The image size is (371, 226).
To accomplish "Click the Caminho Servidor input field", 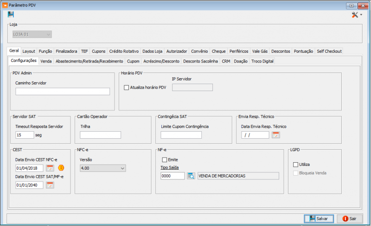I will (63, 92).
